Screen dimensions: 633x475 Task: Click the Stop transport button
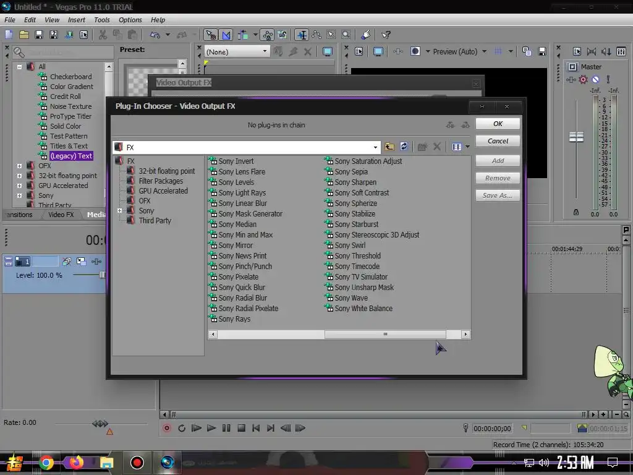pyautogui.click(x=242, y=428)
